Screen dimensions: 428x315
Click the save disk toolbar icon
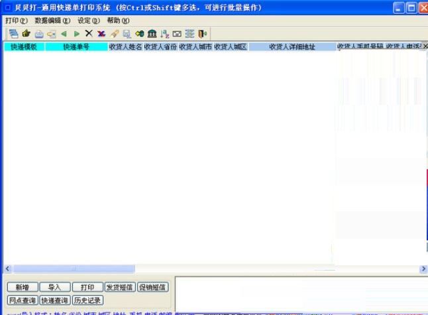127,34
